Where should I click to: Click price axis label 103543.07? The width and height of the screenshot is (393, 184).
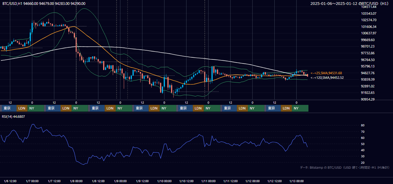pyautogui.click(x=369, y=13)
